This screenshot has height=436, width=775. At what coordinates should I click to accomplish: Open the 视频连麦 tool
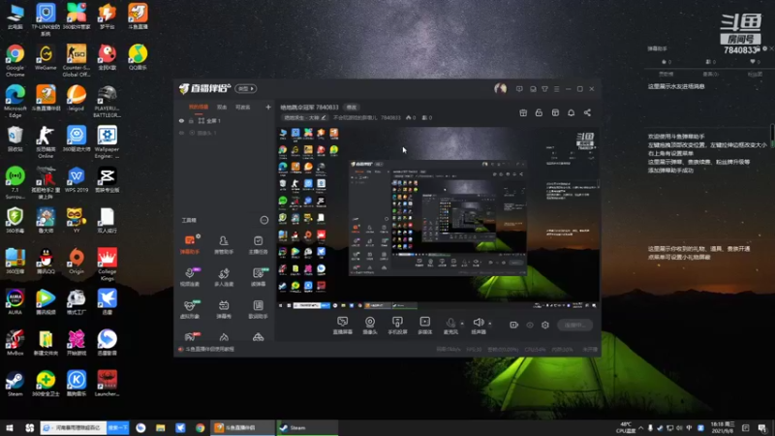click(x=190, y=277)
